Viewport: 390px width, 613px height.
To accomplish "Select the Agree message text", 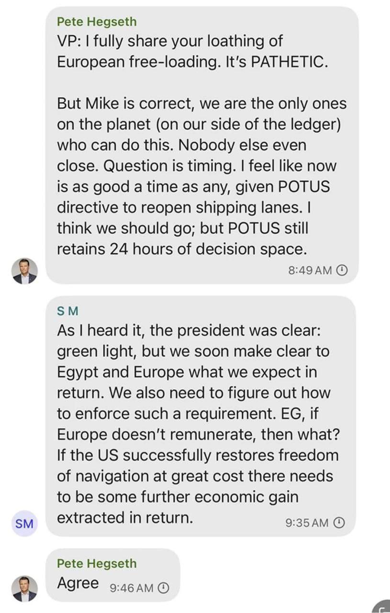I will pyautogui.click(x=78, y=583).
